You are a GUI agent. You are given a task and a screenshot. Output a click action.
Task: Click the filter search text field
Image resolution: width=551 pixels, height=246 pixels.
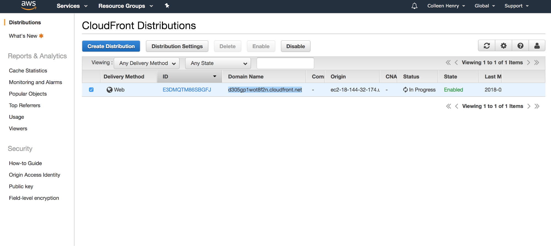(x=285, y=63)
